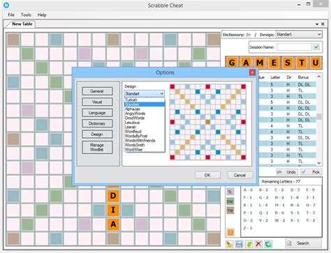
Task: Click the Bonus column header
Action: point(303,77)
